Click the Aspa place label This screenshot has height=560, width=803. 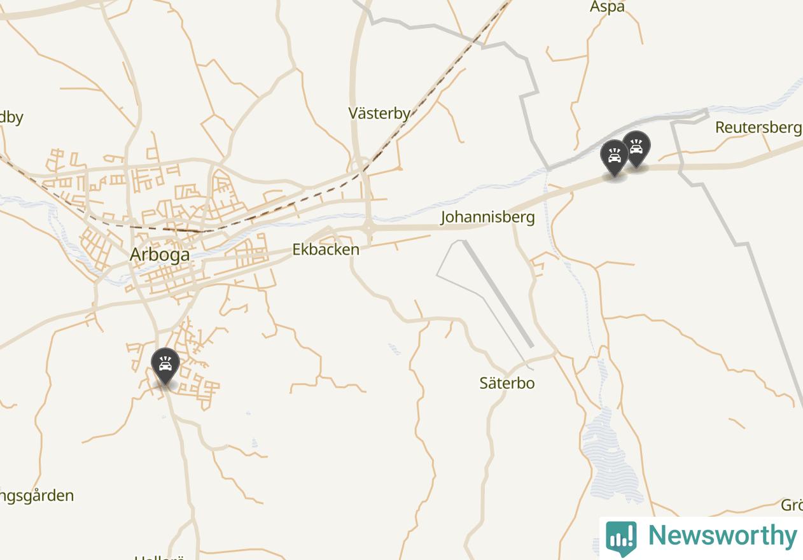pos(607,7)
